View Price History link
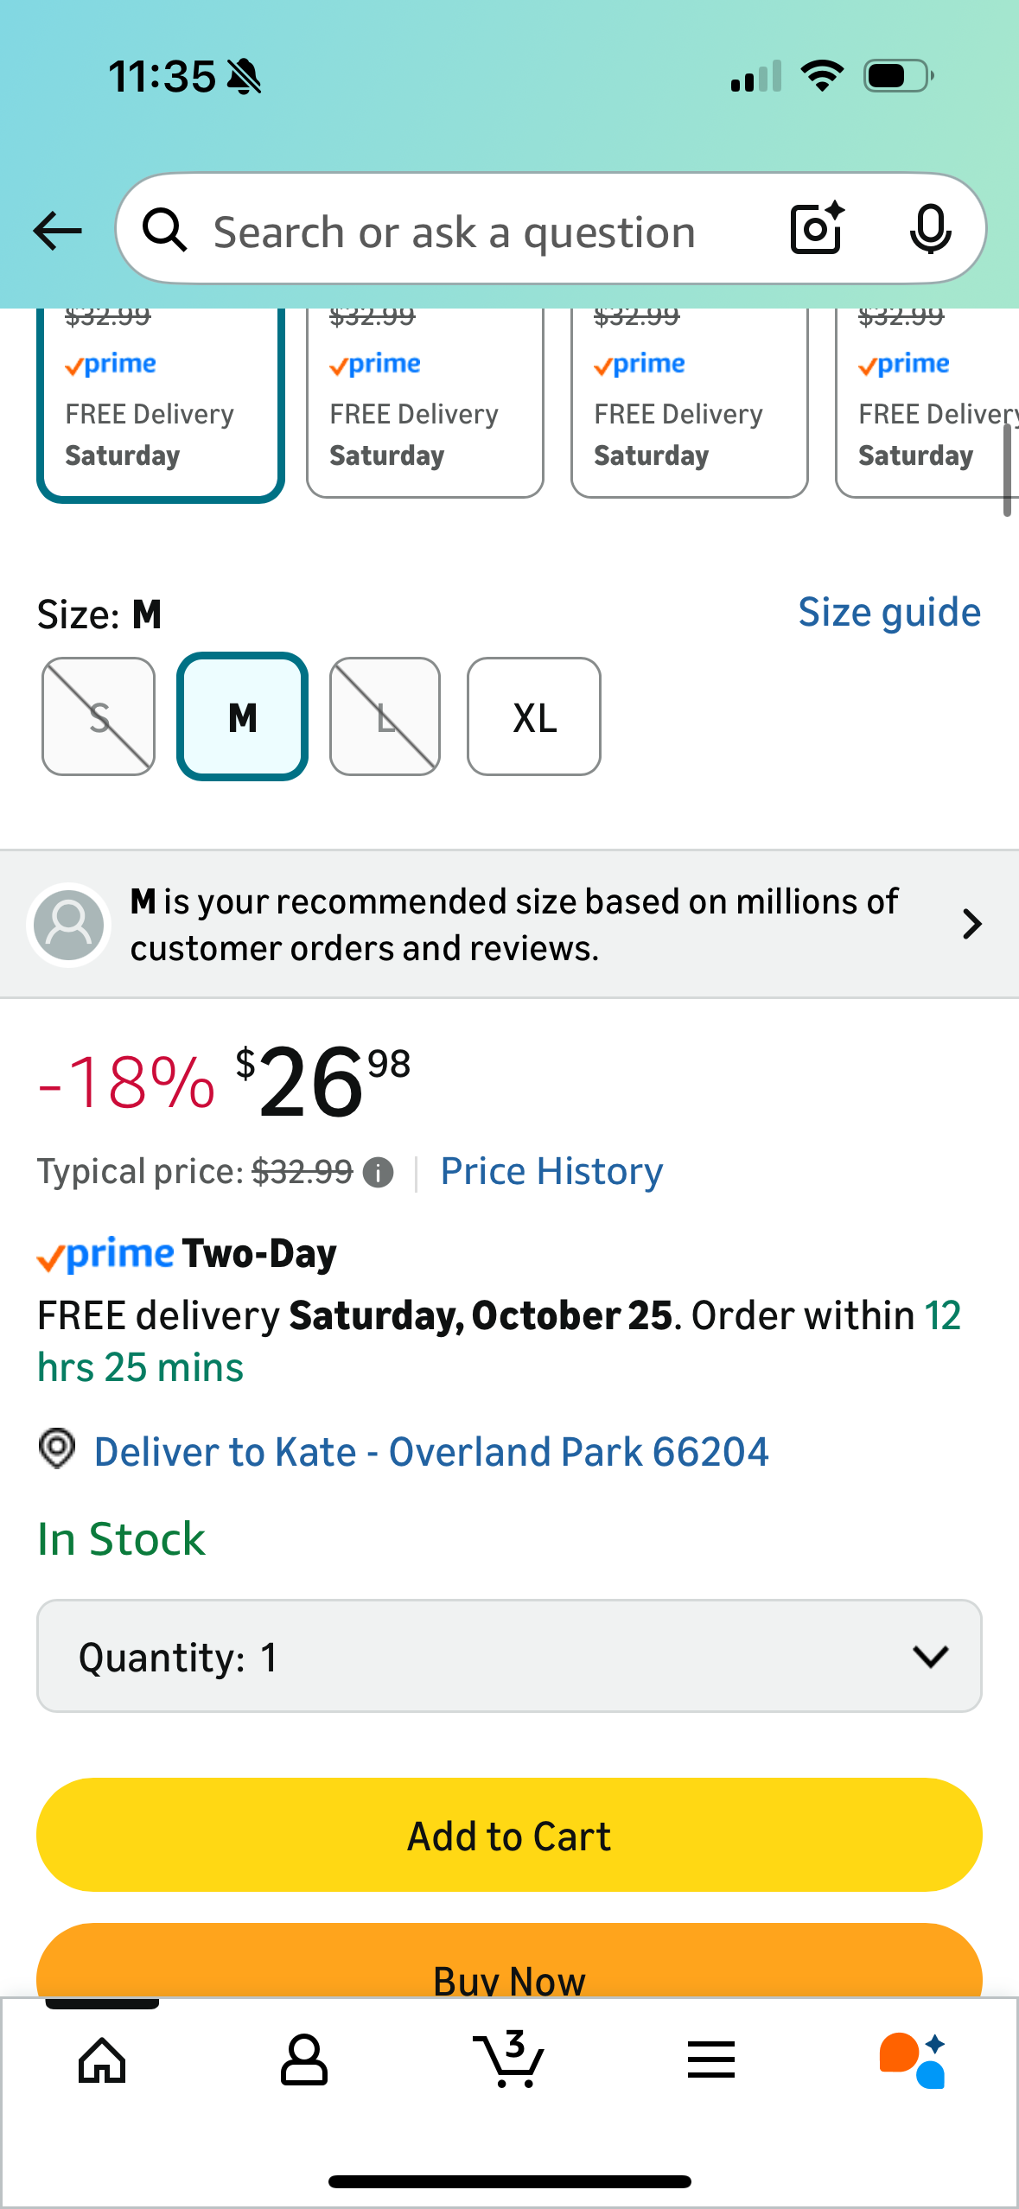 coord(551,1172)
